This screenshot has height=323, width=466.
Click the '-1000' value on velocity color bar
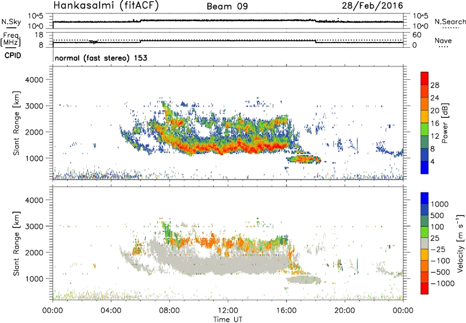(x=442, y=283)
